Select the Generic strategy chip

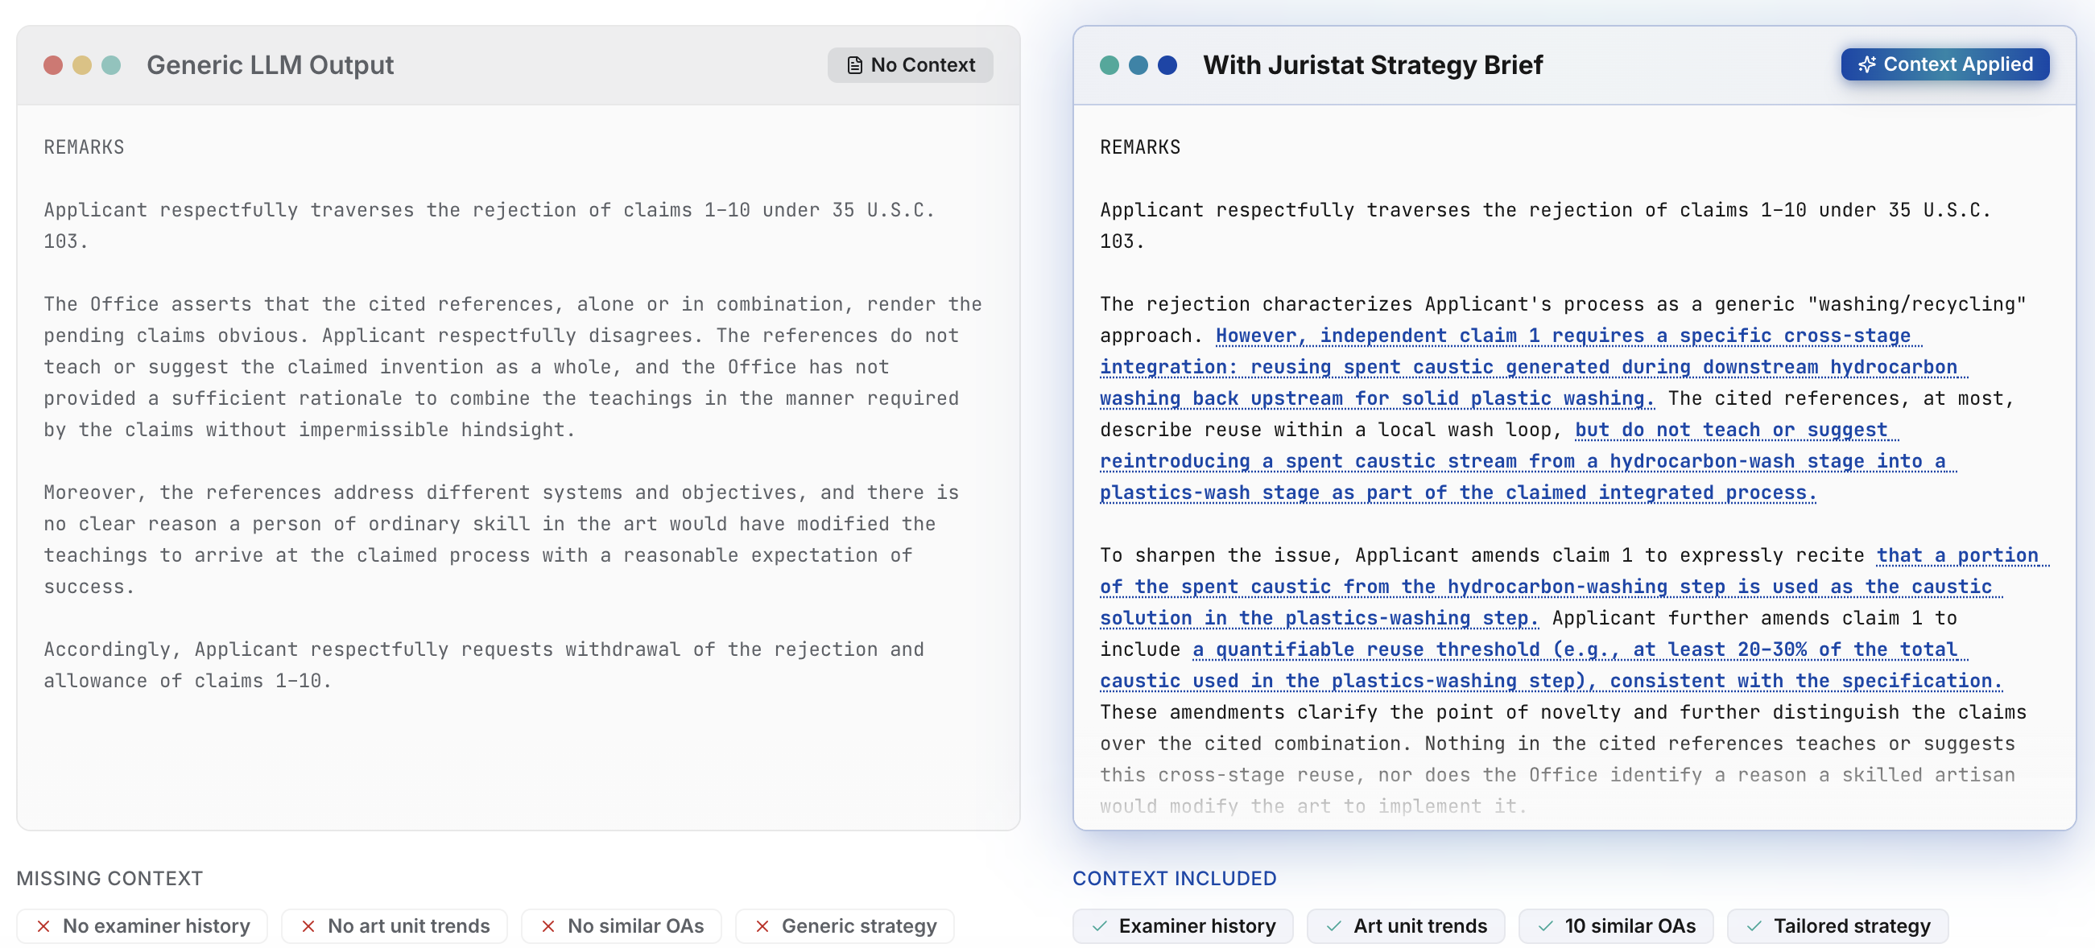point(844,926)
